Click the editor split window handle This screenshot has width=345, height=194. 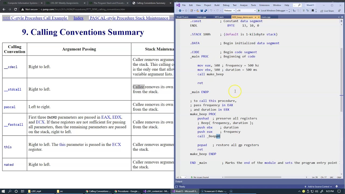point(342,21)
